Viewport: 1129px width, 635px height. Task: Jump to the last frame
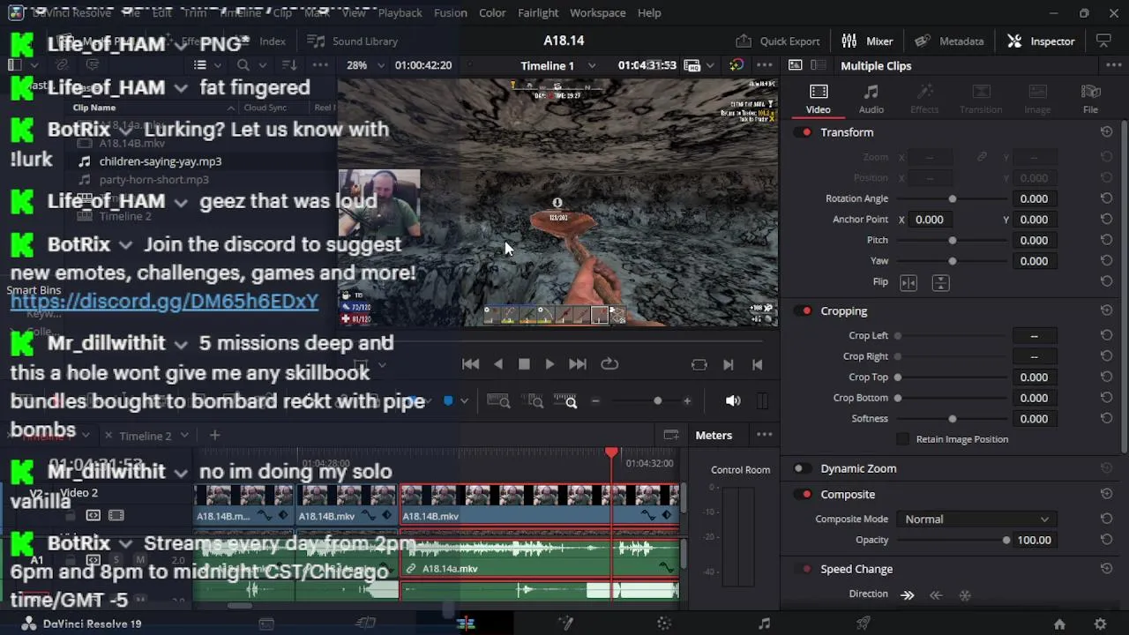tap(577, 364)
